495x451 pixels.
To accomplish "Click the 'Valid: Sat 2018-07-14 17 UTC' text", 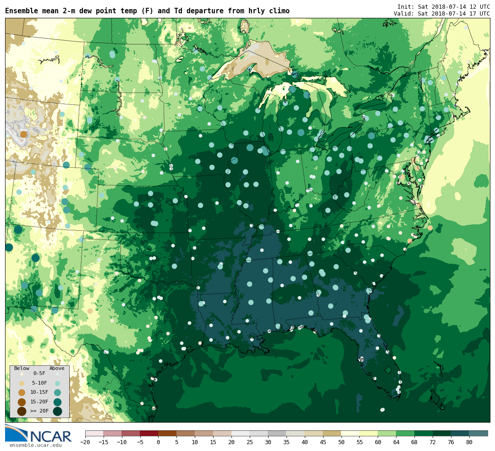I will 441,14.
